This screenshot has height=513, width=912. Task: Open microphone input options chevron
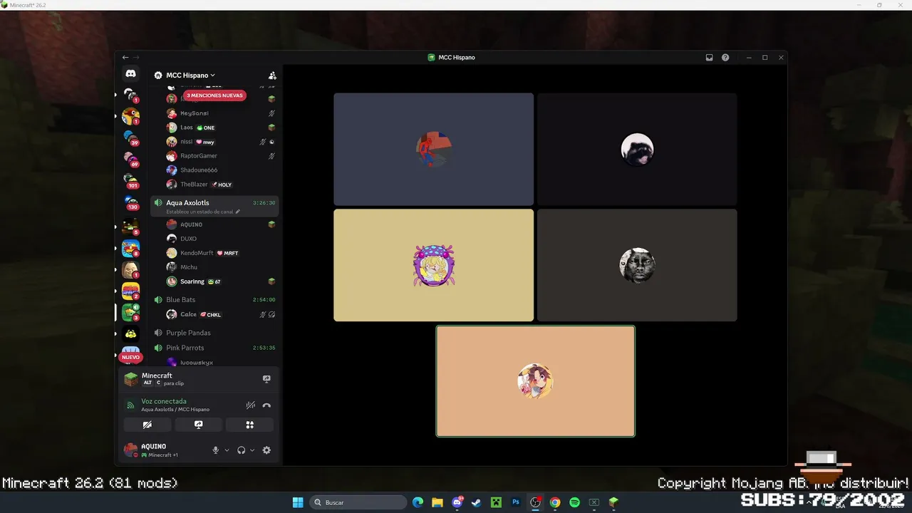227,450
